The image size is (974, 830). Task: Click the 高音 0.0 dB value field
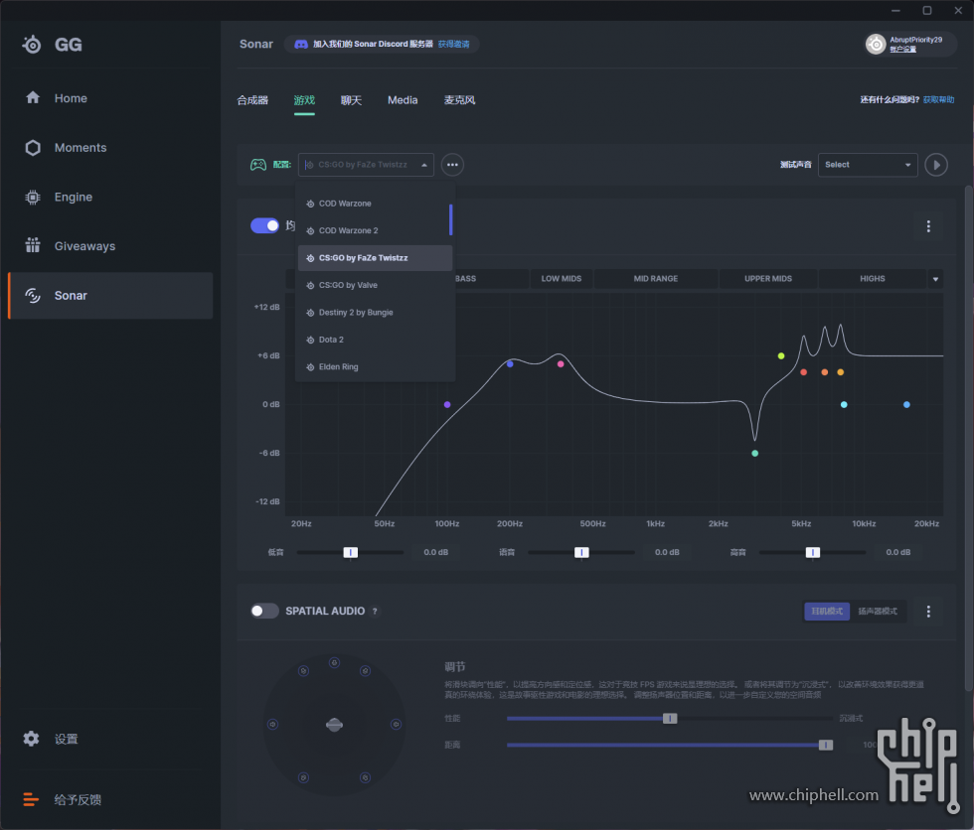pyautogui.click(x=898, y=552)
